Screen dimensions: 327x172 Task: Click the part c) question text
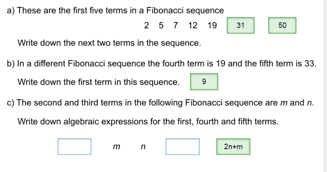point(161,103)
